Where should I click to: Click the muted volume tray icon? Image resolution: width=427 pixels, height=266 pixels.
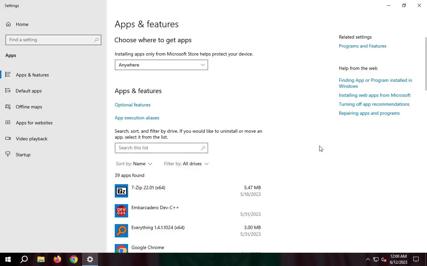[384, 259]
